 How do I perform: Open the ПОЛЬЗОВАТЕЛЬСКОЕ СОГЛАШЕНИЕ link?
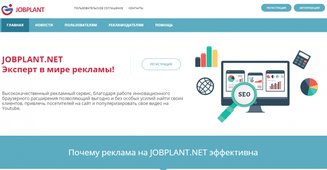pyautogui.click(x=99, y=8)
